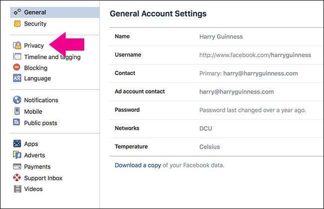Click the General gears icon
The width and height of the screenshot is (324, 209).
pyautogui.click(x=17, y=12)
